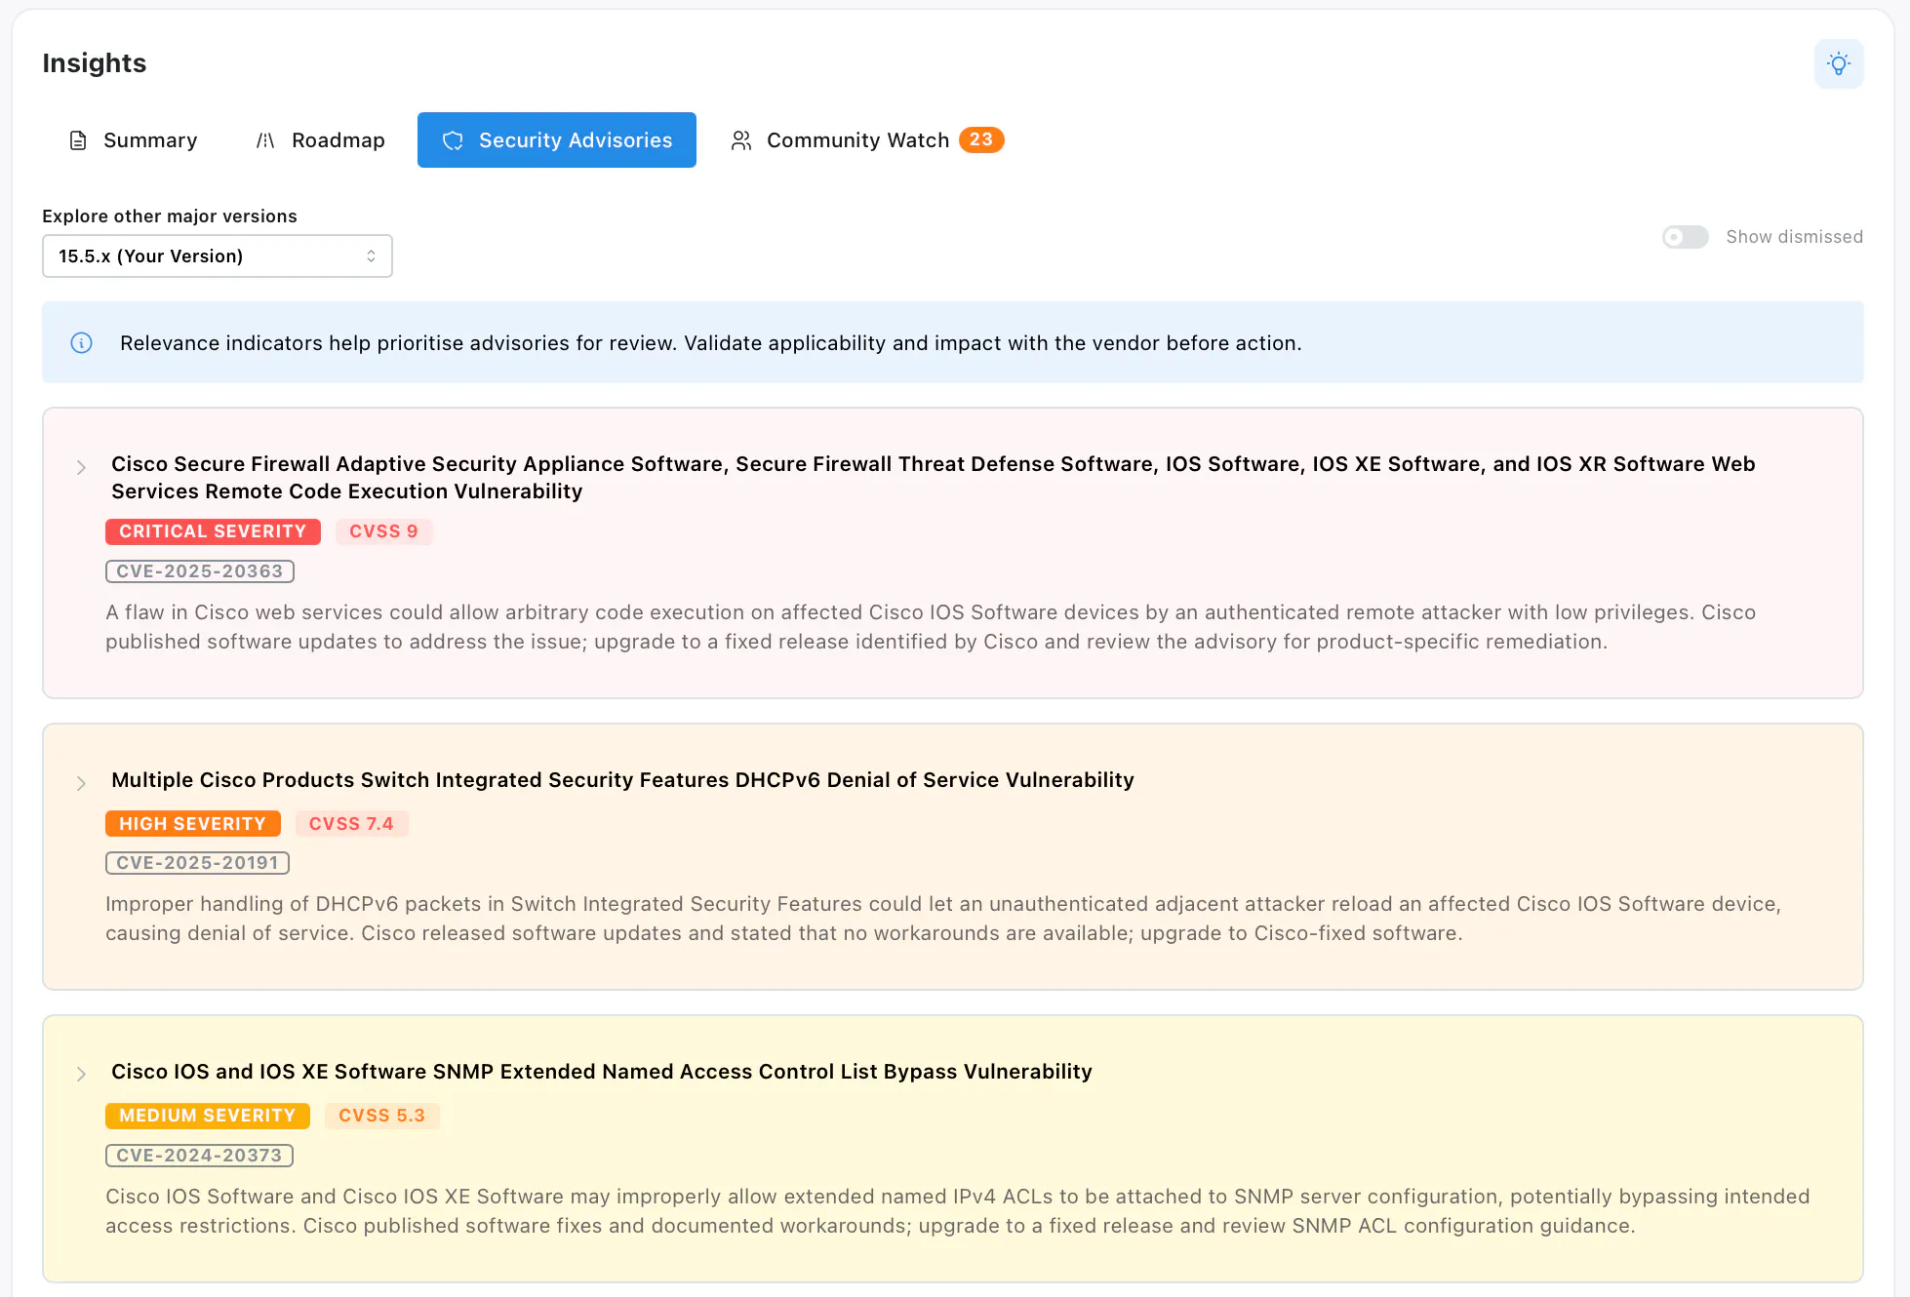Click the DHCPv6 Denial of Service advisory title
Image resolution: width=1910 pixels, height=1297 pixels.
[622, 780]
